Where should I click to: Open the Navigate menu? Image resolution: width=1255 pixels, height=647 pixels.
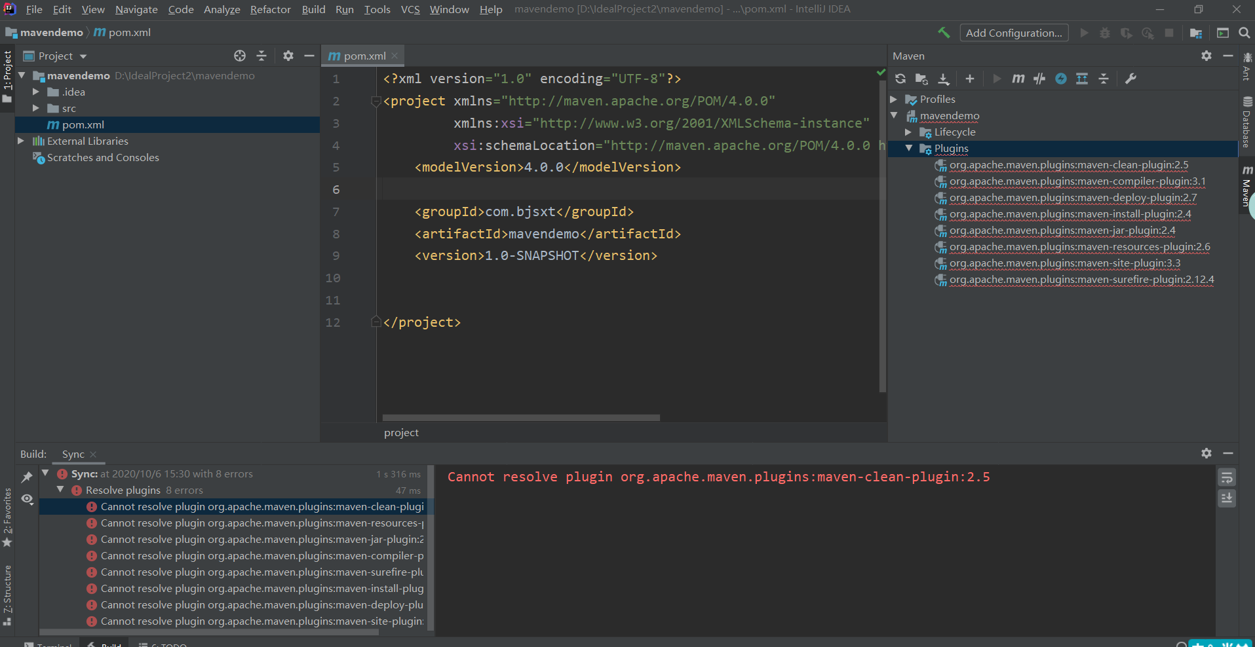coord(136,9)
